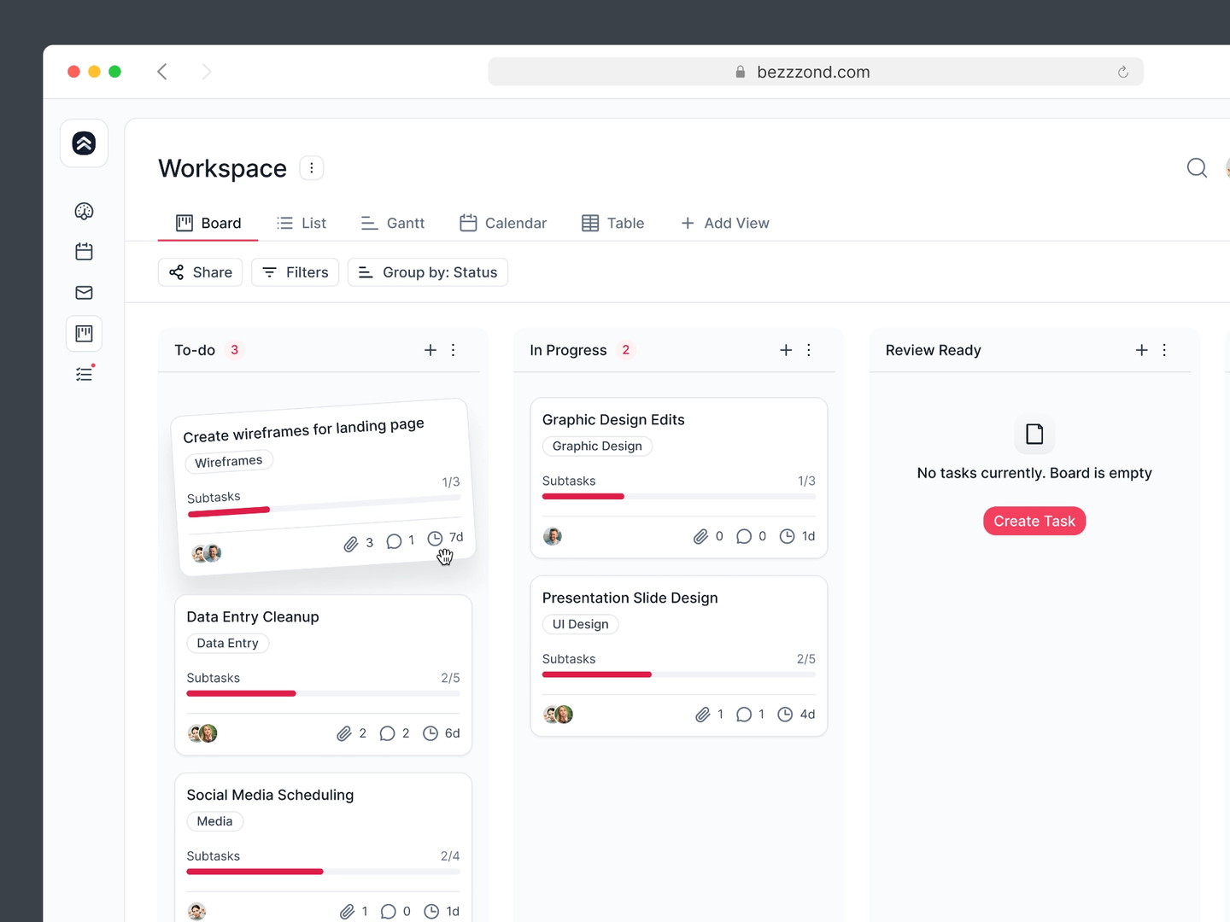Open the mail icon in sidebar
This screenshot has height=922, width=1230.
(84, 293)
